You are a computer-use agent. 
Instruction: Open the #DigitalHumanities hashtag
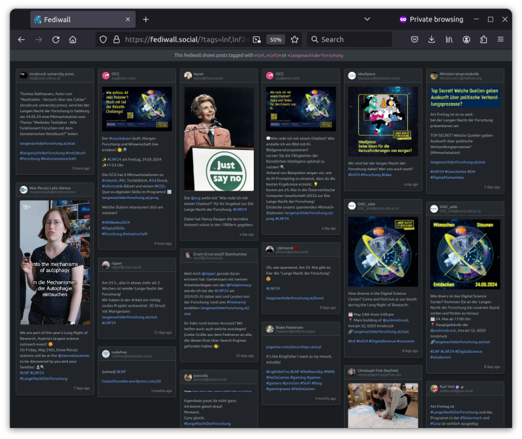[x=447, y=177]
